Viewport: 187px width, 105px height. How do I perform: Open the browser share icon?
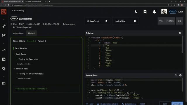pos(172,5)
